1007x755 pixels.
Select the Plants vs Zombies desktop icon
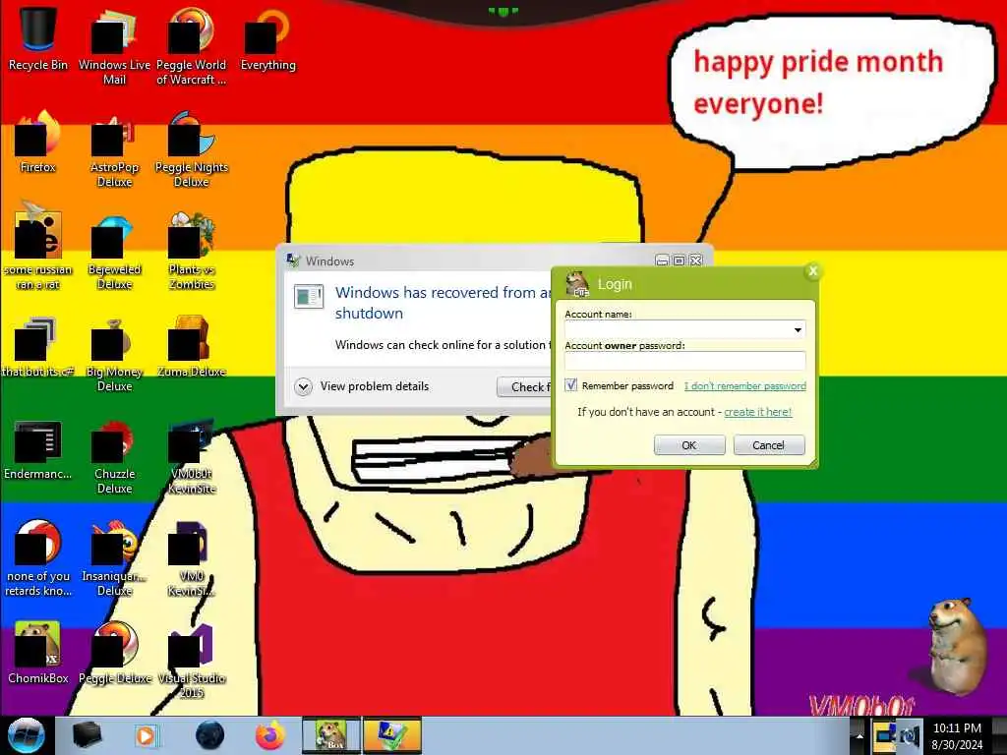(191, 251)
